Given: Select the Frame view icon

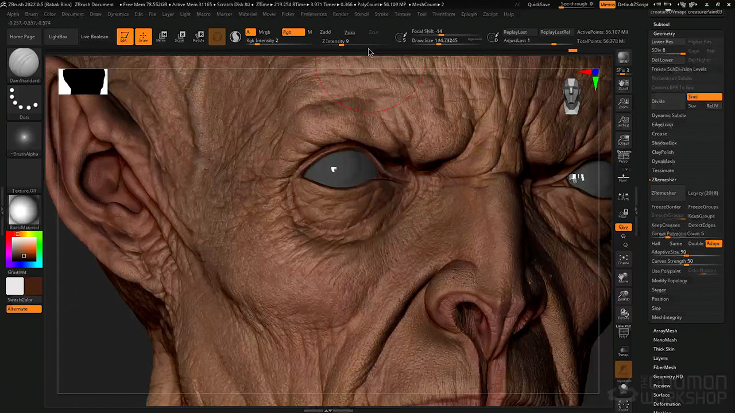Looking at the screenshot, I should coord(623,260).
